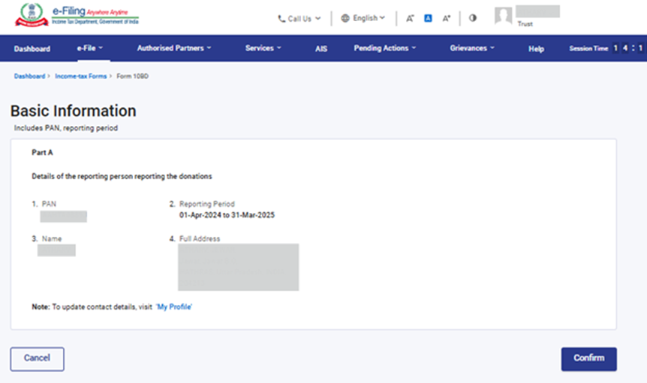Select the default font size A icon
The height and width of the screenshot is (383, 647).
click(x=428, y=18)
